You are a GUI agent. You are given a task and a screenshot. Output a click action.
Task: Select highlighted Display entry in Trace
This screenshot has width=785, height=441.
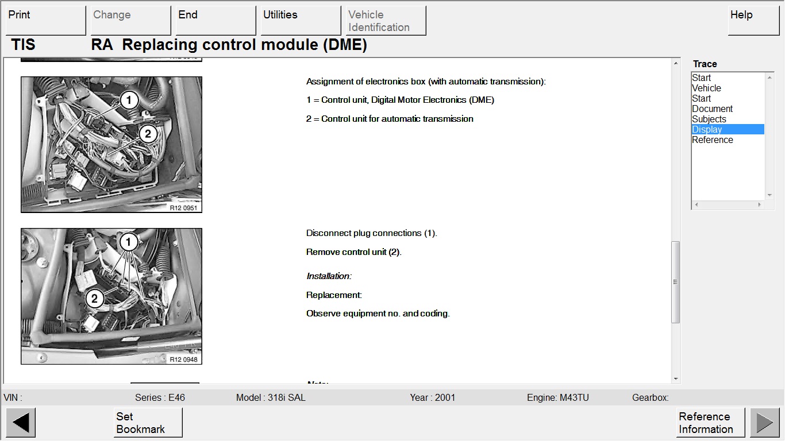coord(728,129)
